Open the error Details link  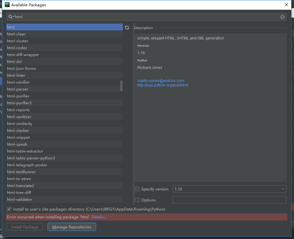click(x=99, y=217)
